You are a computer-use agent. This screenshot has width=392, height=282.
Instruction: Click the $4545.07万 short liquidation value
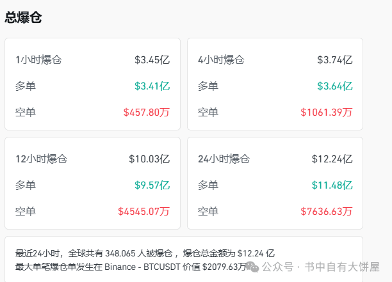pos(143,212)
